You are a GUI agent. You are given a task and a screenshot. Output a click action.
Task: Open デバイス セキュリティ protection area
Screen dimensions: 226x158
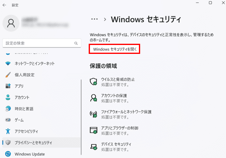point(111,147)
